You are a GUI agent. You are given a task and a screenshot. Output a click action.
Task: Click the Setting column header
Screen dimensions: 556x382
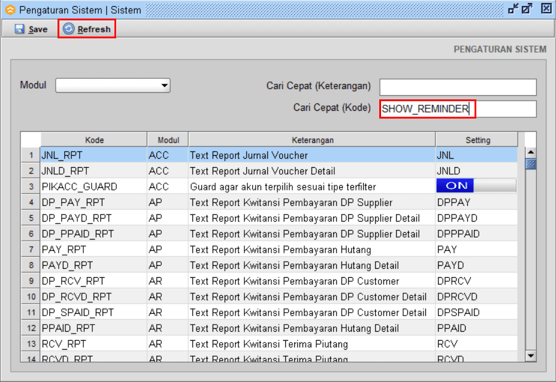(477, 140)
